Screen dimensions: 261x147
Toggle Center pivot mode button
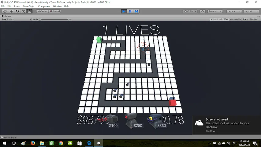[x=42, y=11]
